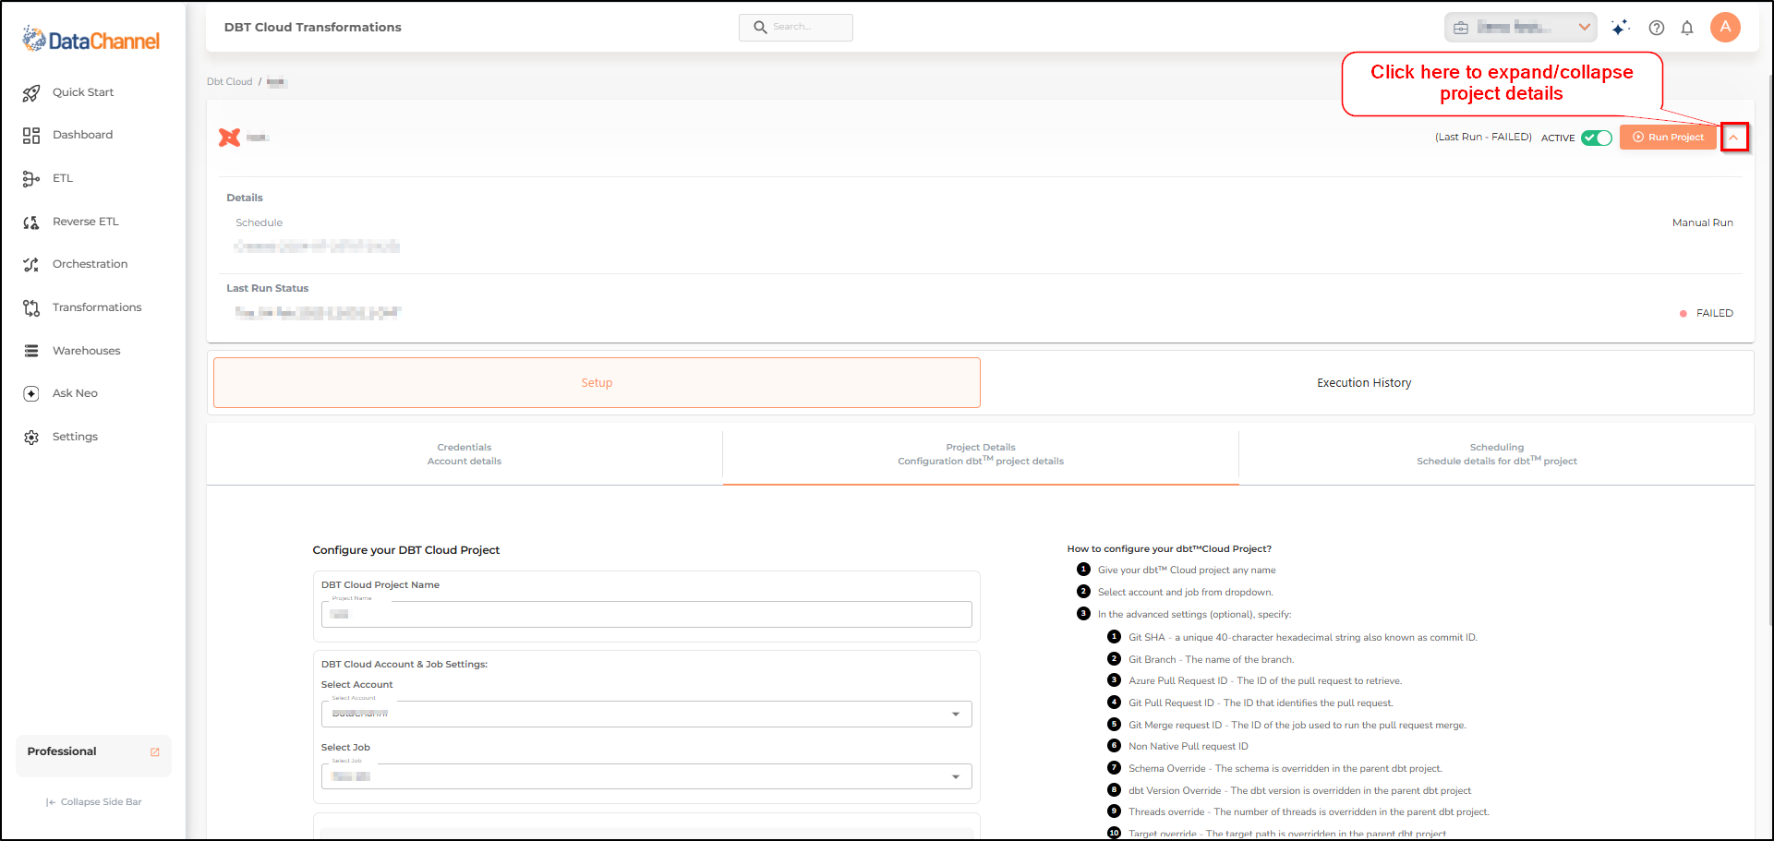Click the DataChannel logo
Screen dimensions: 1774x841
(x=91, y=40)
